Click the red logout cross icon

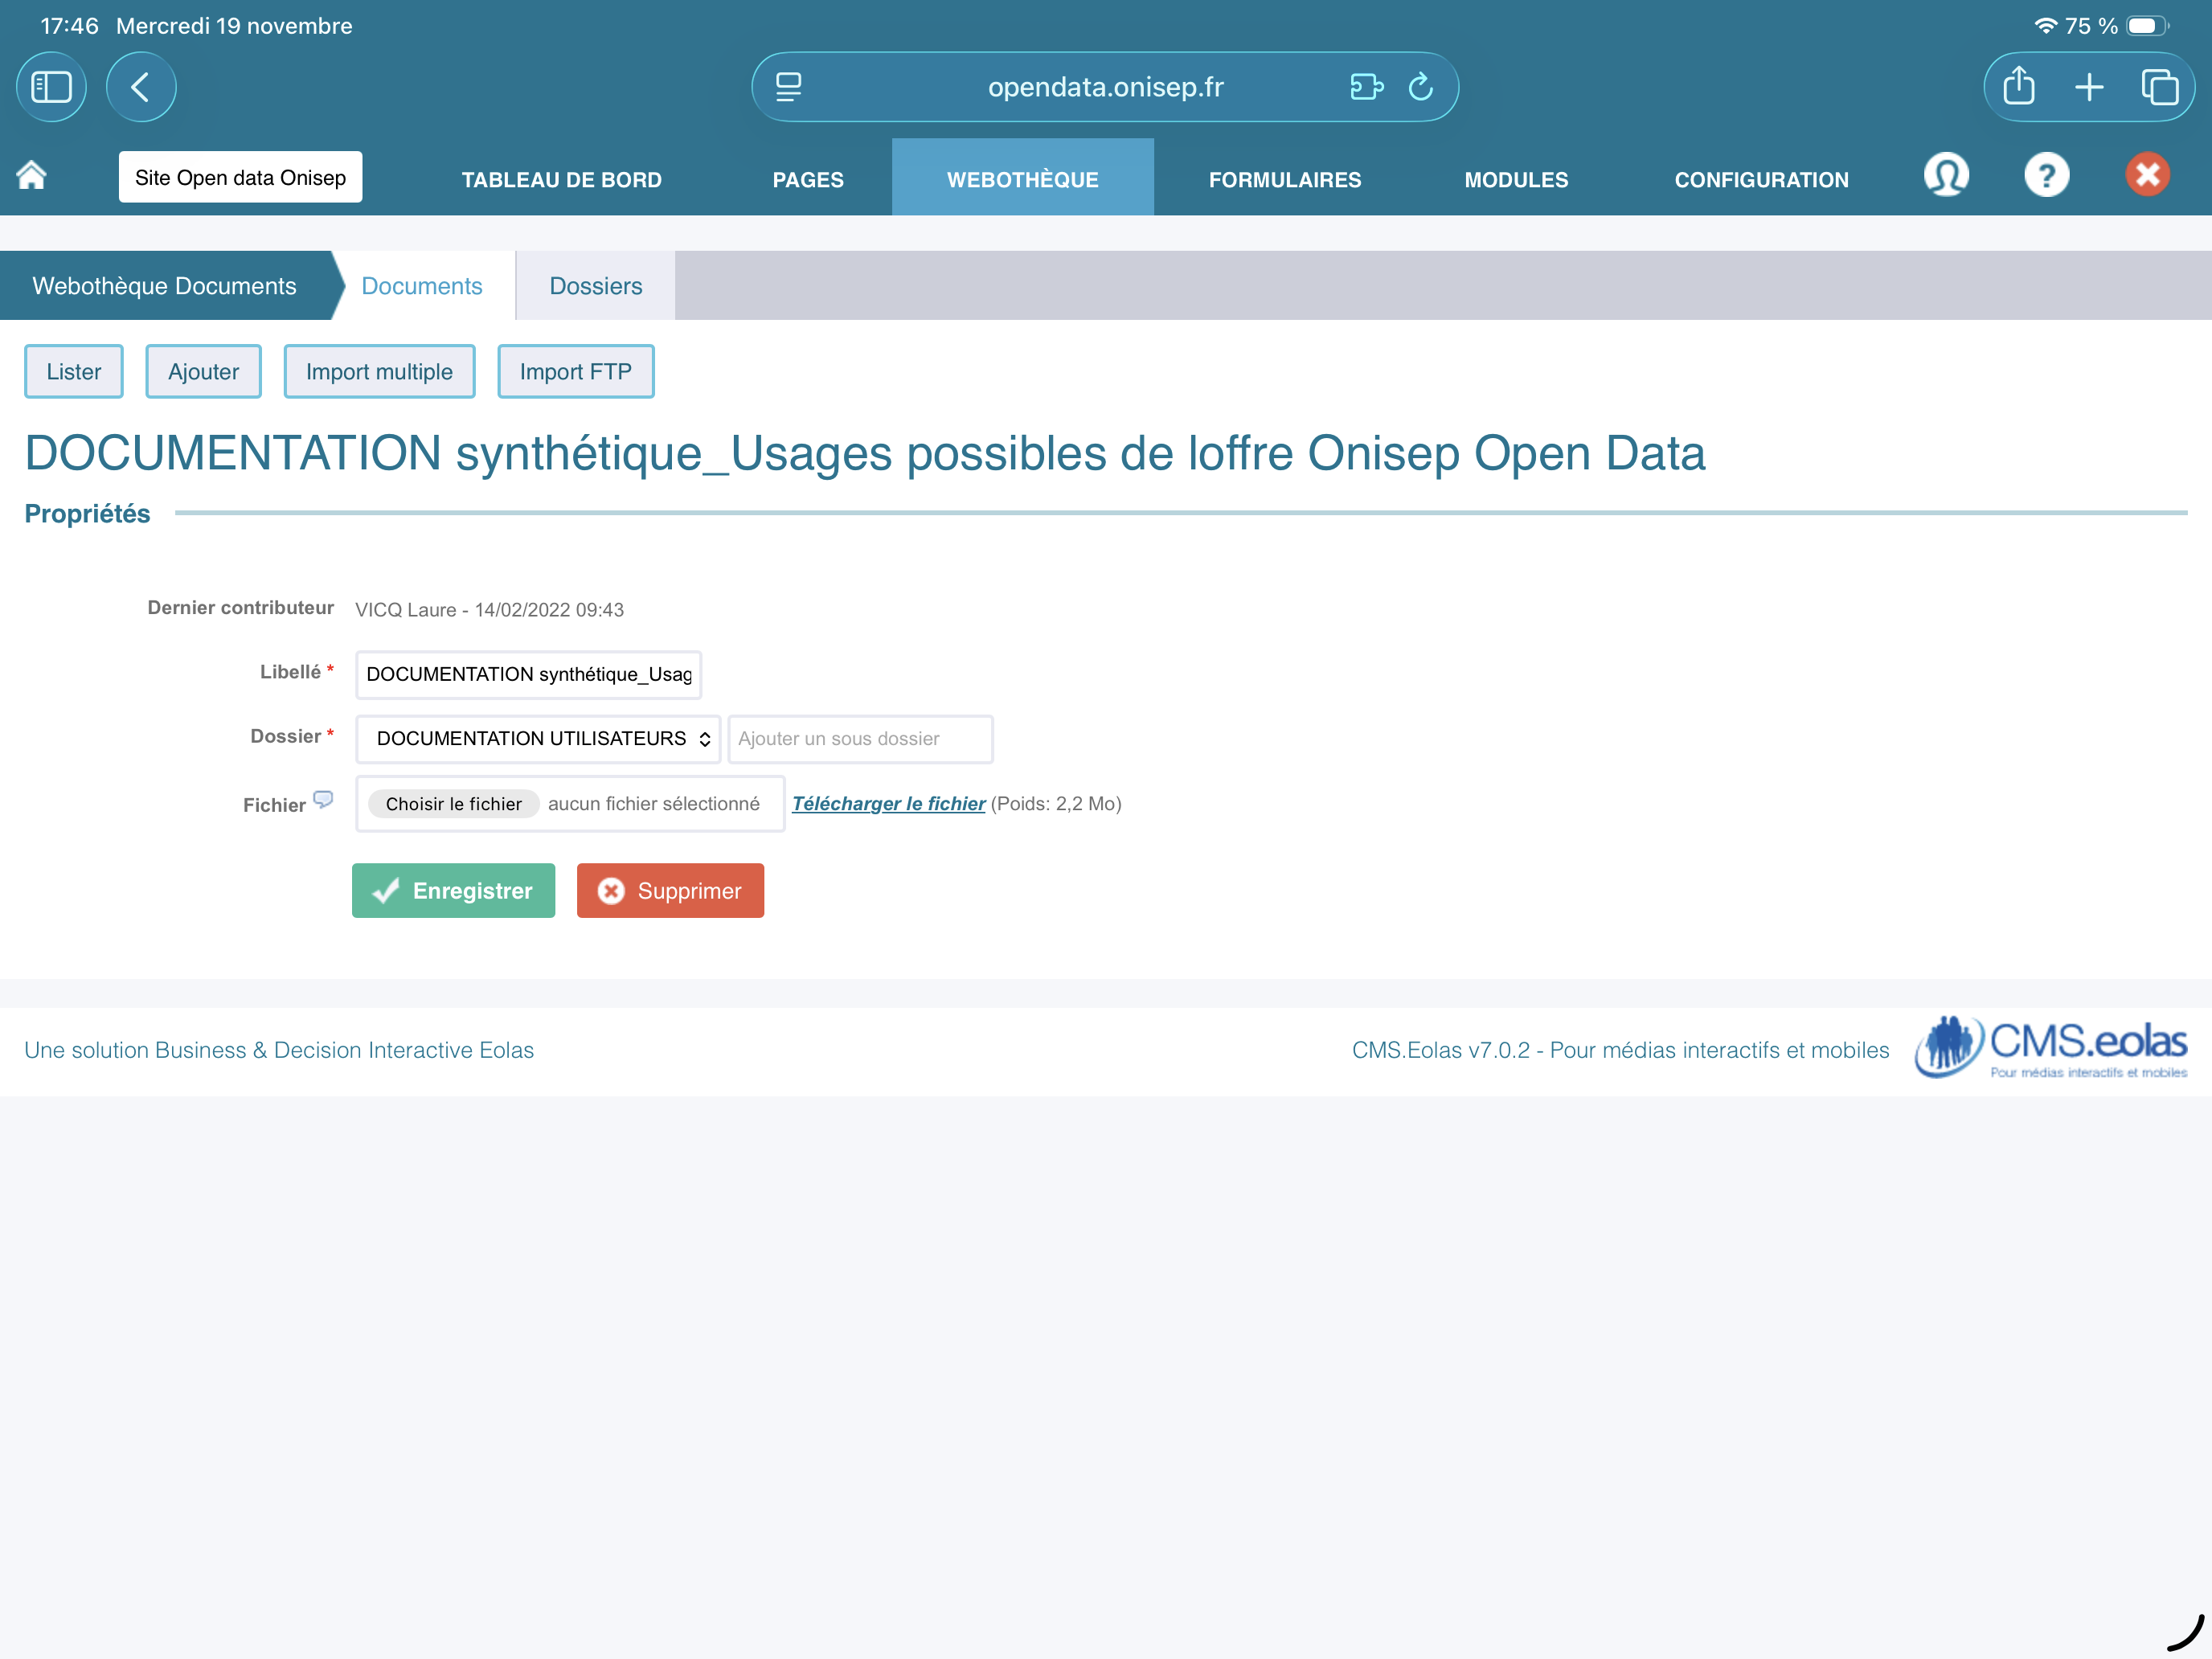2146,176
